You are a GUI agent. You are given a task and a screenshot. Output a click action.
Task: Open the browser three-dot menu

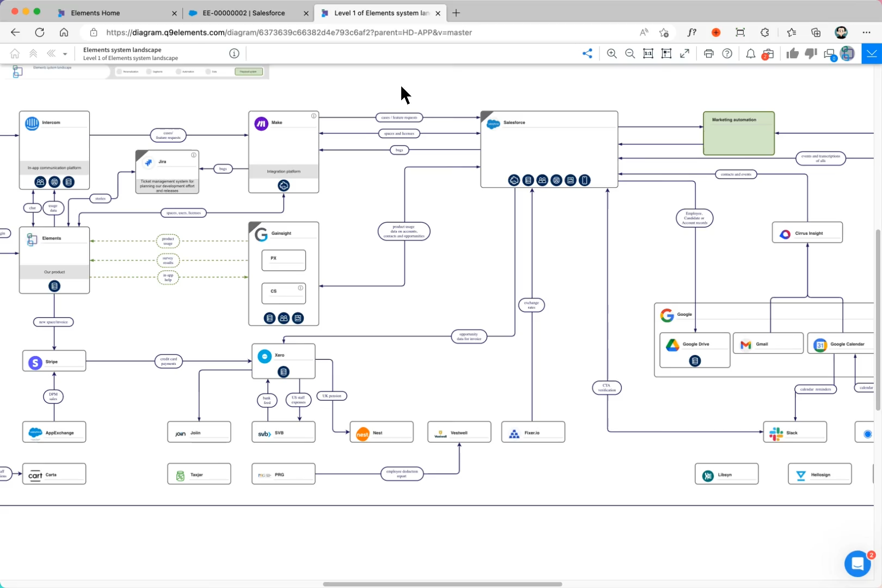[x=867, y=32]
